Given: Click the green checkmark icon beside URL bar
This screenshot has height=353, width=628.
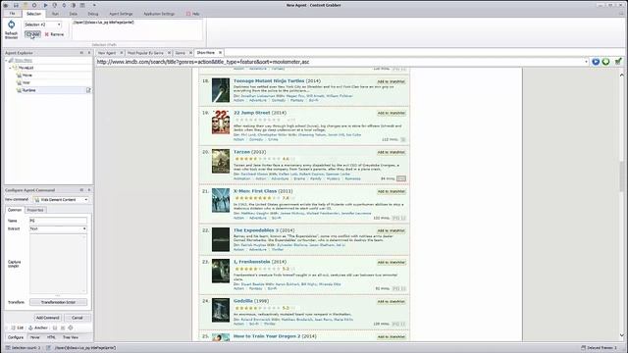Looking at the screenshot, I should coord(618,62).
